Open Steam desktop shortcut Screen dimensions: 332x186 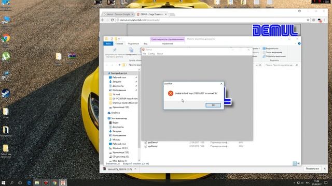pos(6,94)
